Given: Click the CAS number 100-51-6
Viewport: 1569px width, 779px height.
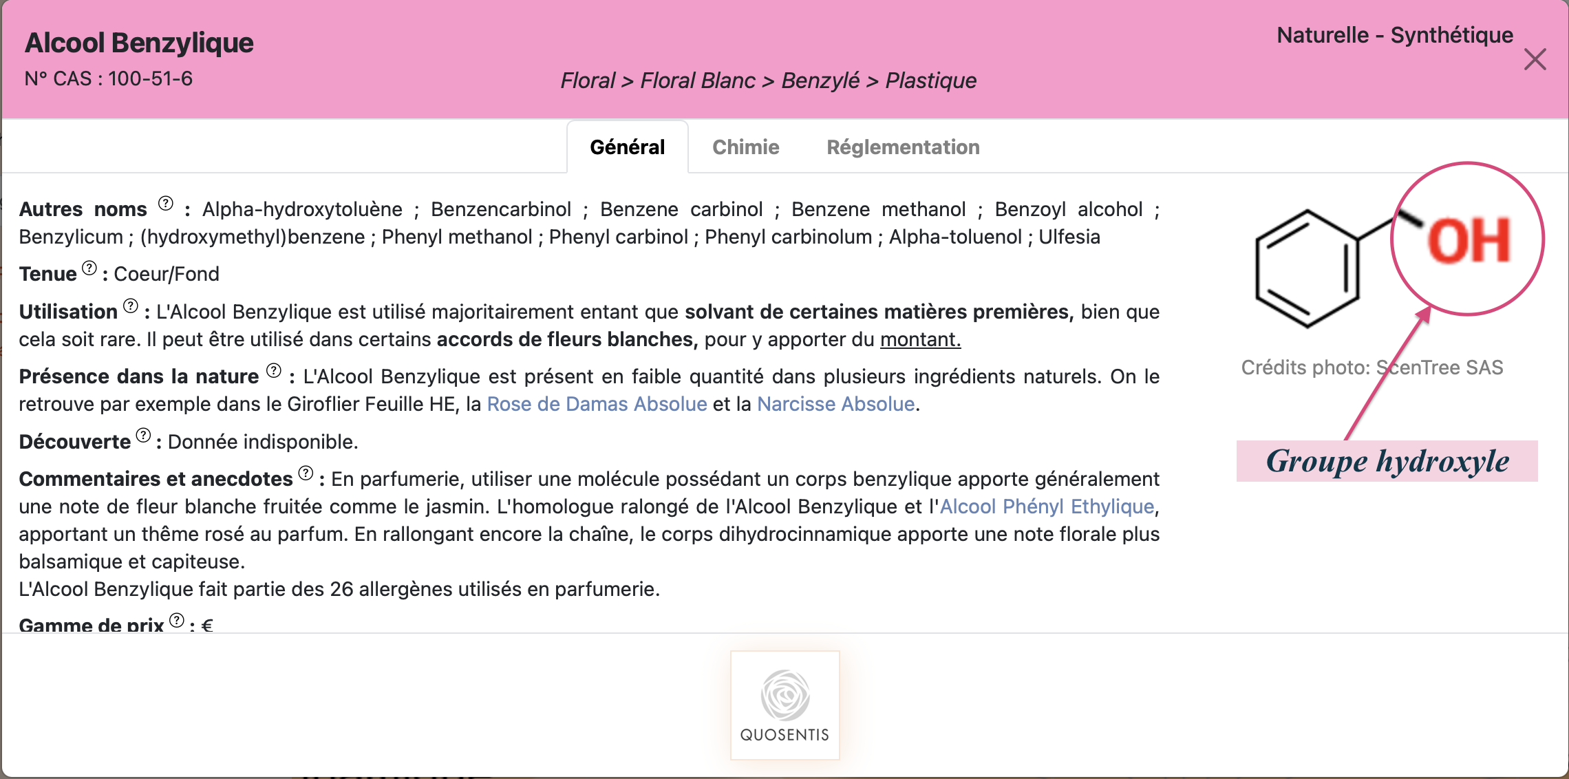Looking at the screenshot, I should pos(150,78).
